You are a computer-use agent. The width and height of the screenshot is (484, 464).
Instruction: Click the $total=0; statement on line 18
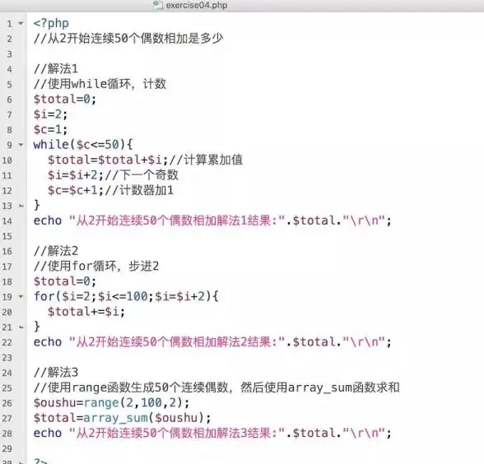pos(65,281)
